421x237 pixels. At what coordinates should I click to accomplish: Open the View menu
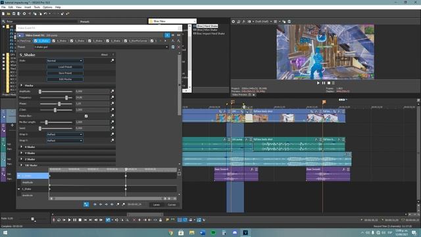pos(18,7)
